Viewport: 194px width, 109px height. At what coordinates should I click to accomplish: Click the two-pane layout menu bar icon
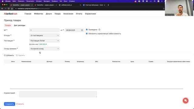pos(147,1)
